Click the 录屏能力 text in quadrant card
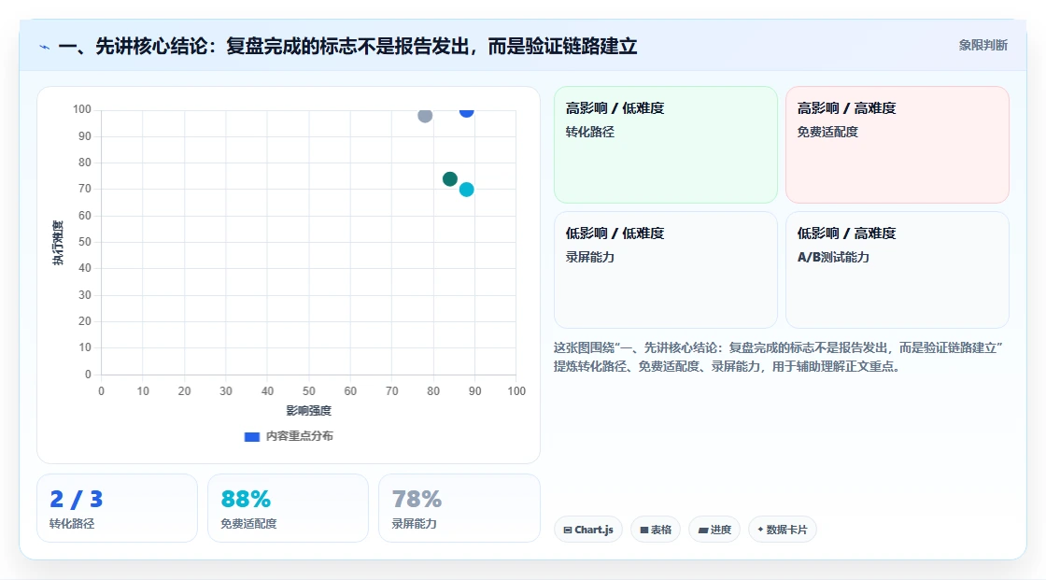Image resolution: width=1046 pixels, height=580 pixels. [589, 257]
